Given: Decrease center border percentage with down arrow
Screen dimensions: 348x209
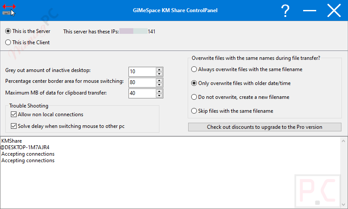Looking at the screenshot, I should tap(159, 85).
